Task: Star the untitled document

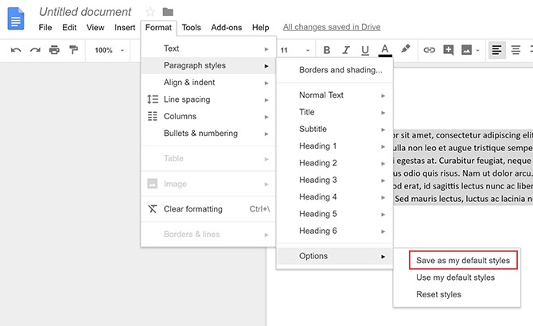Action: (150, 12)
